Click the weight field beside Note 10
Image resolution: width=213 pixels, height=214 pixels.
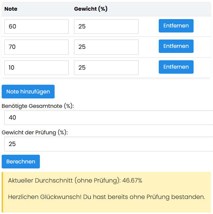[106, 68]
